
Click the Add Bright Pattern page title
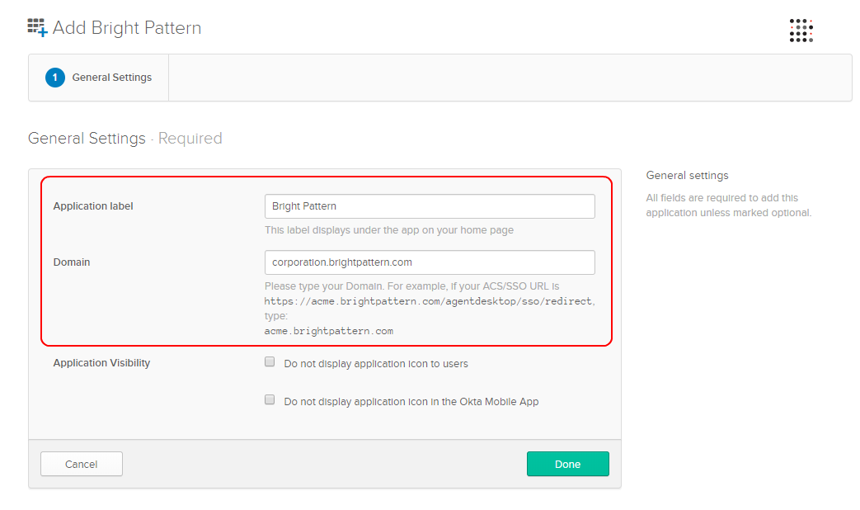(127, 28)
